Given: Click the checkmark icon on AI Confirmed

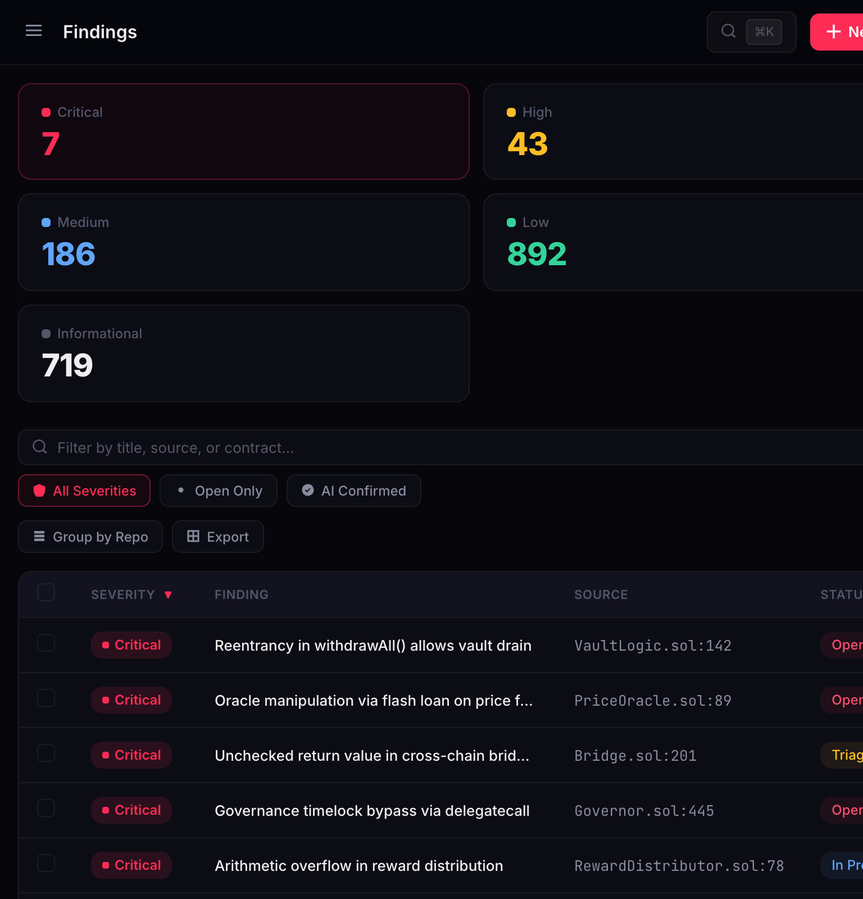Looking at the screenshot, I should 308,490.
